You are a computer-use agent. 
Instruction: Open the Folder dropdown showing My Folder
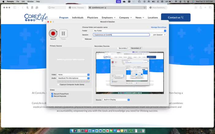[130, 31]
